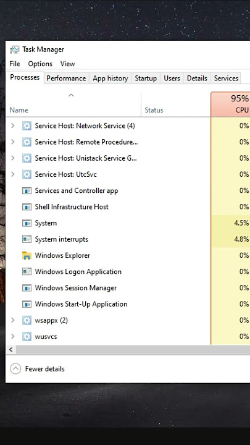
Task: Click the Shell Infrastructure Host icon
Action: coord(27,207)
